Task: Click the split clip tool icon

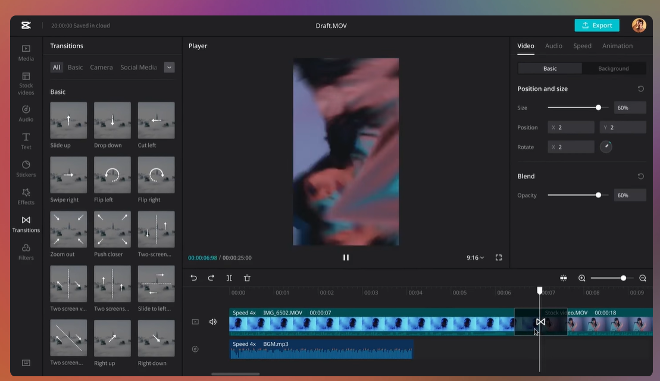Action: click(x=229, y=278)
